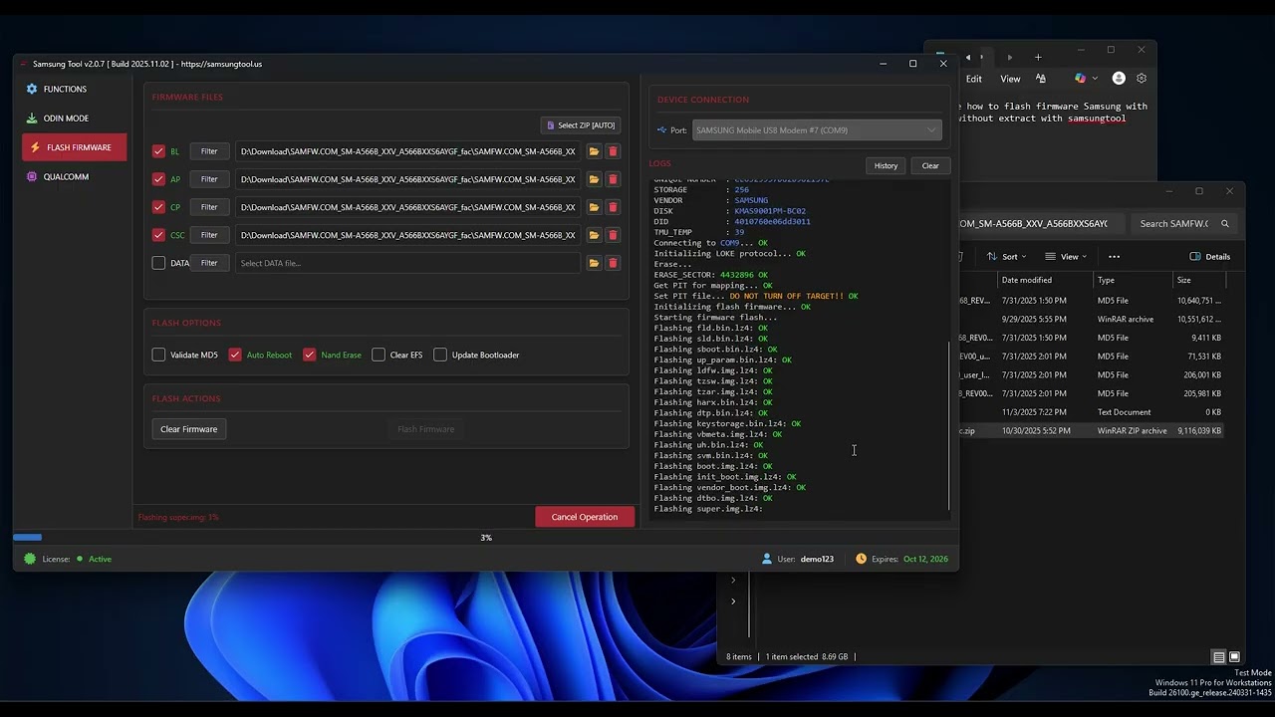Viewport: 1275px width, 717px height.
Task: Open folder browser for AP file
Action: pos(594,179)
